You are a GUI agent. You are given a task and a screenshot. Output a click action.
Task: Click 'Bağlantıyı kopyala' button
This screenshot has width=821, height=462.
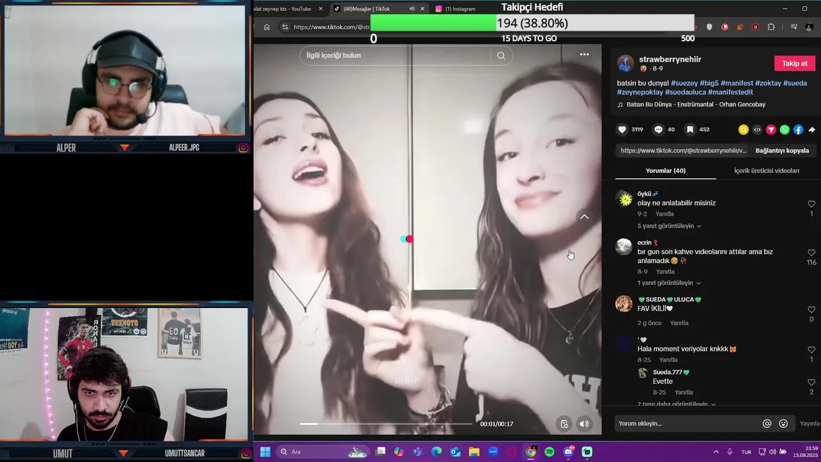[x=782, y=151]
